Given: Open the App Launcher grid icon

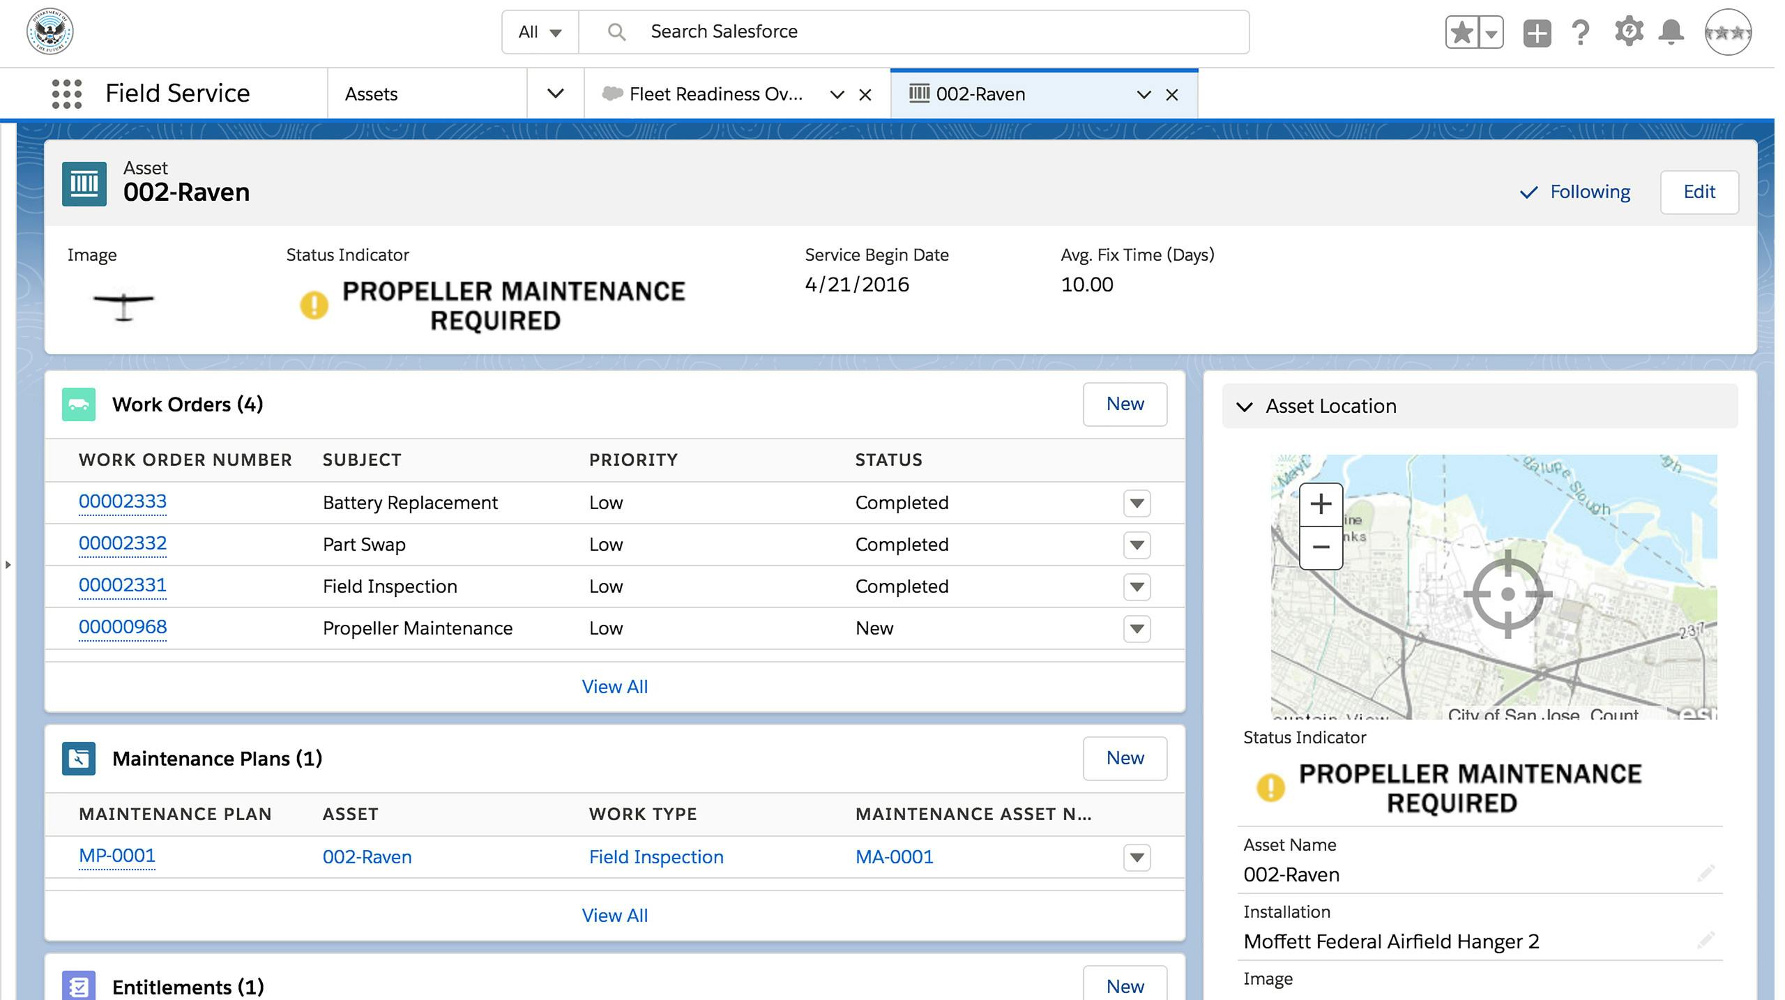Looking at the screenshot, I should pos(67,93).
